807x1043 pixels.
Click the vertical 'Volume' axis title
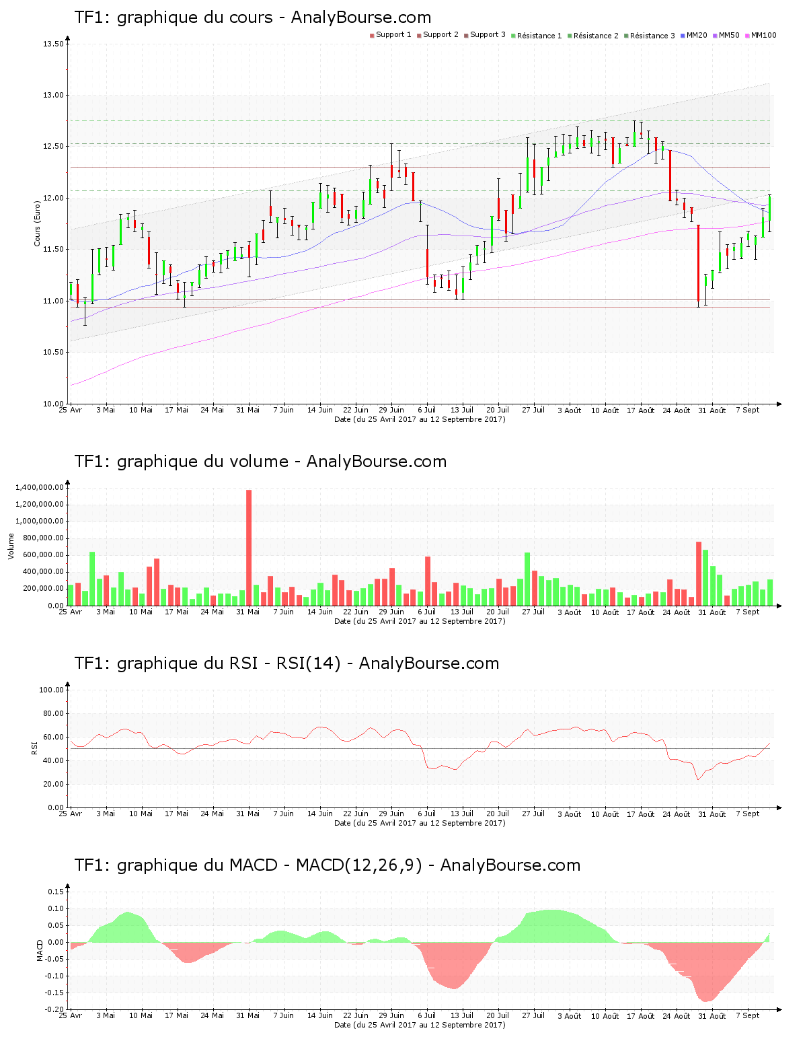pos(11,546)
